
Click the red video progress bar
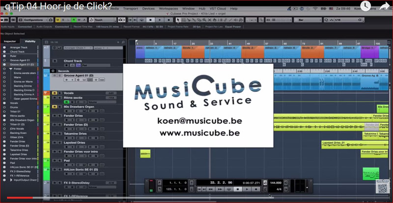click(20, 198)
